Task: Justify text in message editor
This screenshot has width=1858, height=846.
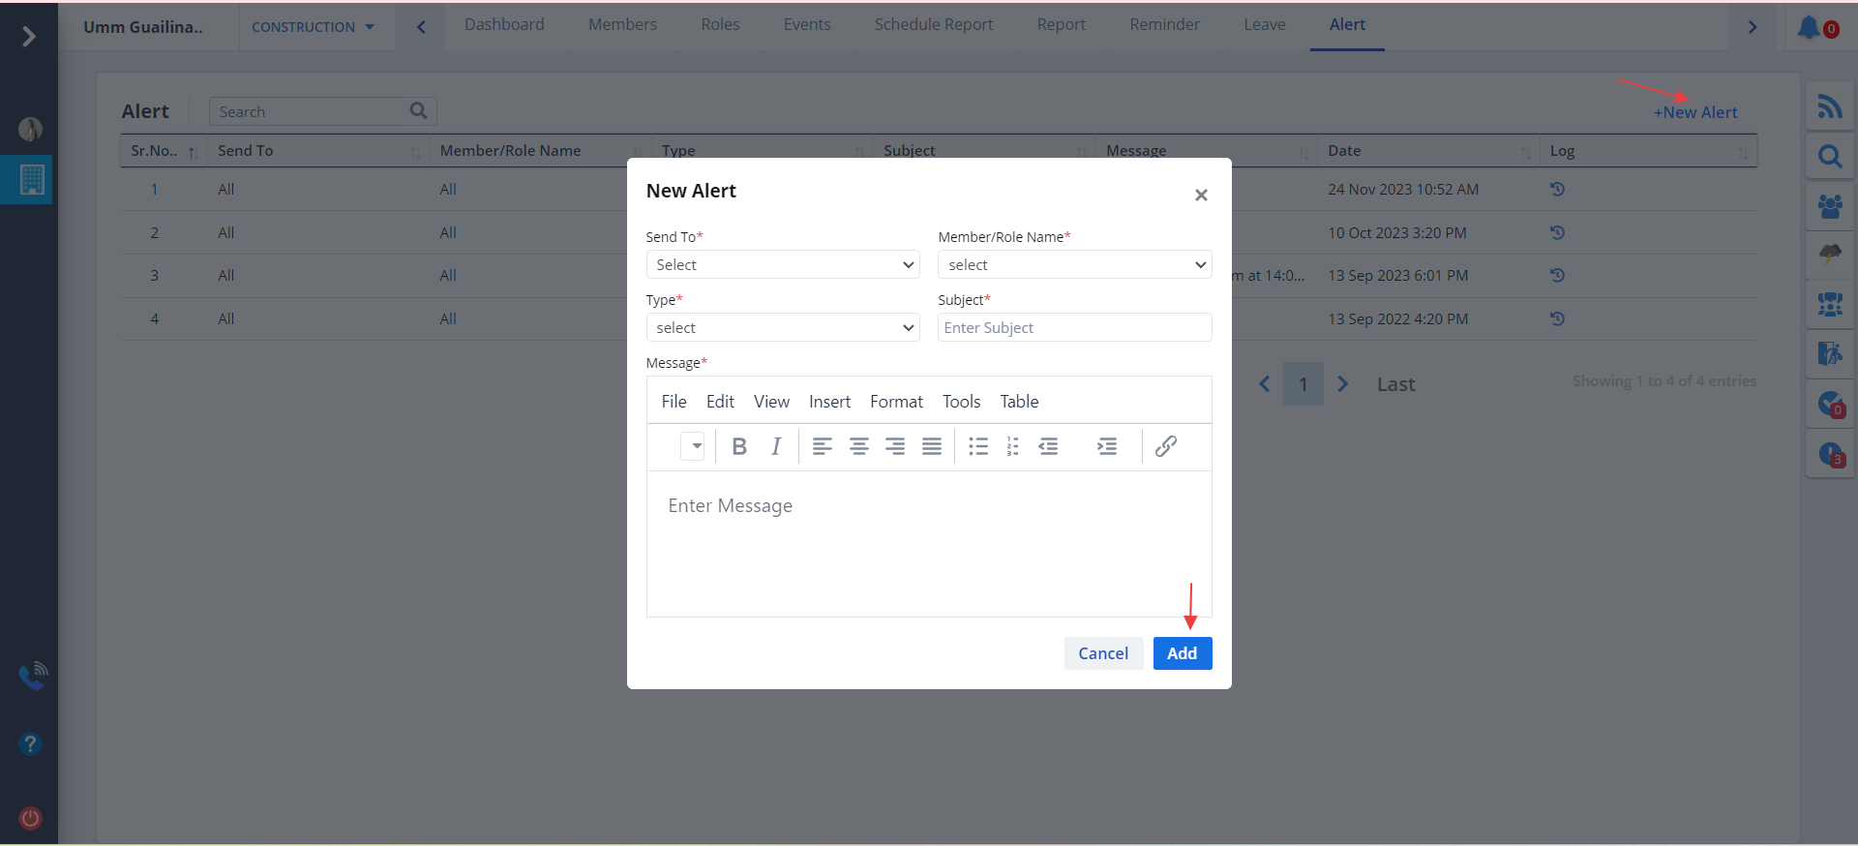Action: (931, 446)
